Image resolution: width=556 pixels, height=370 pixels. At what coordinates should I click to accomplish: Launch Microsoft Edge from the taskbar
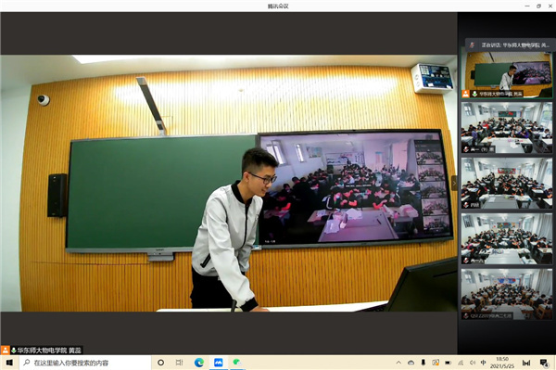coord(199,363)
